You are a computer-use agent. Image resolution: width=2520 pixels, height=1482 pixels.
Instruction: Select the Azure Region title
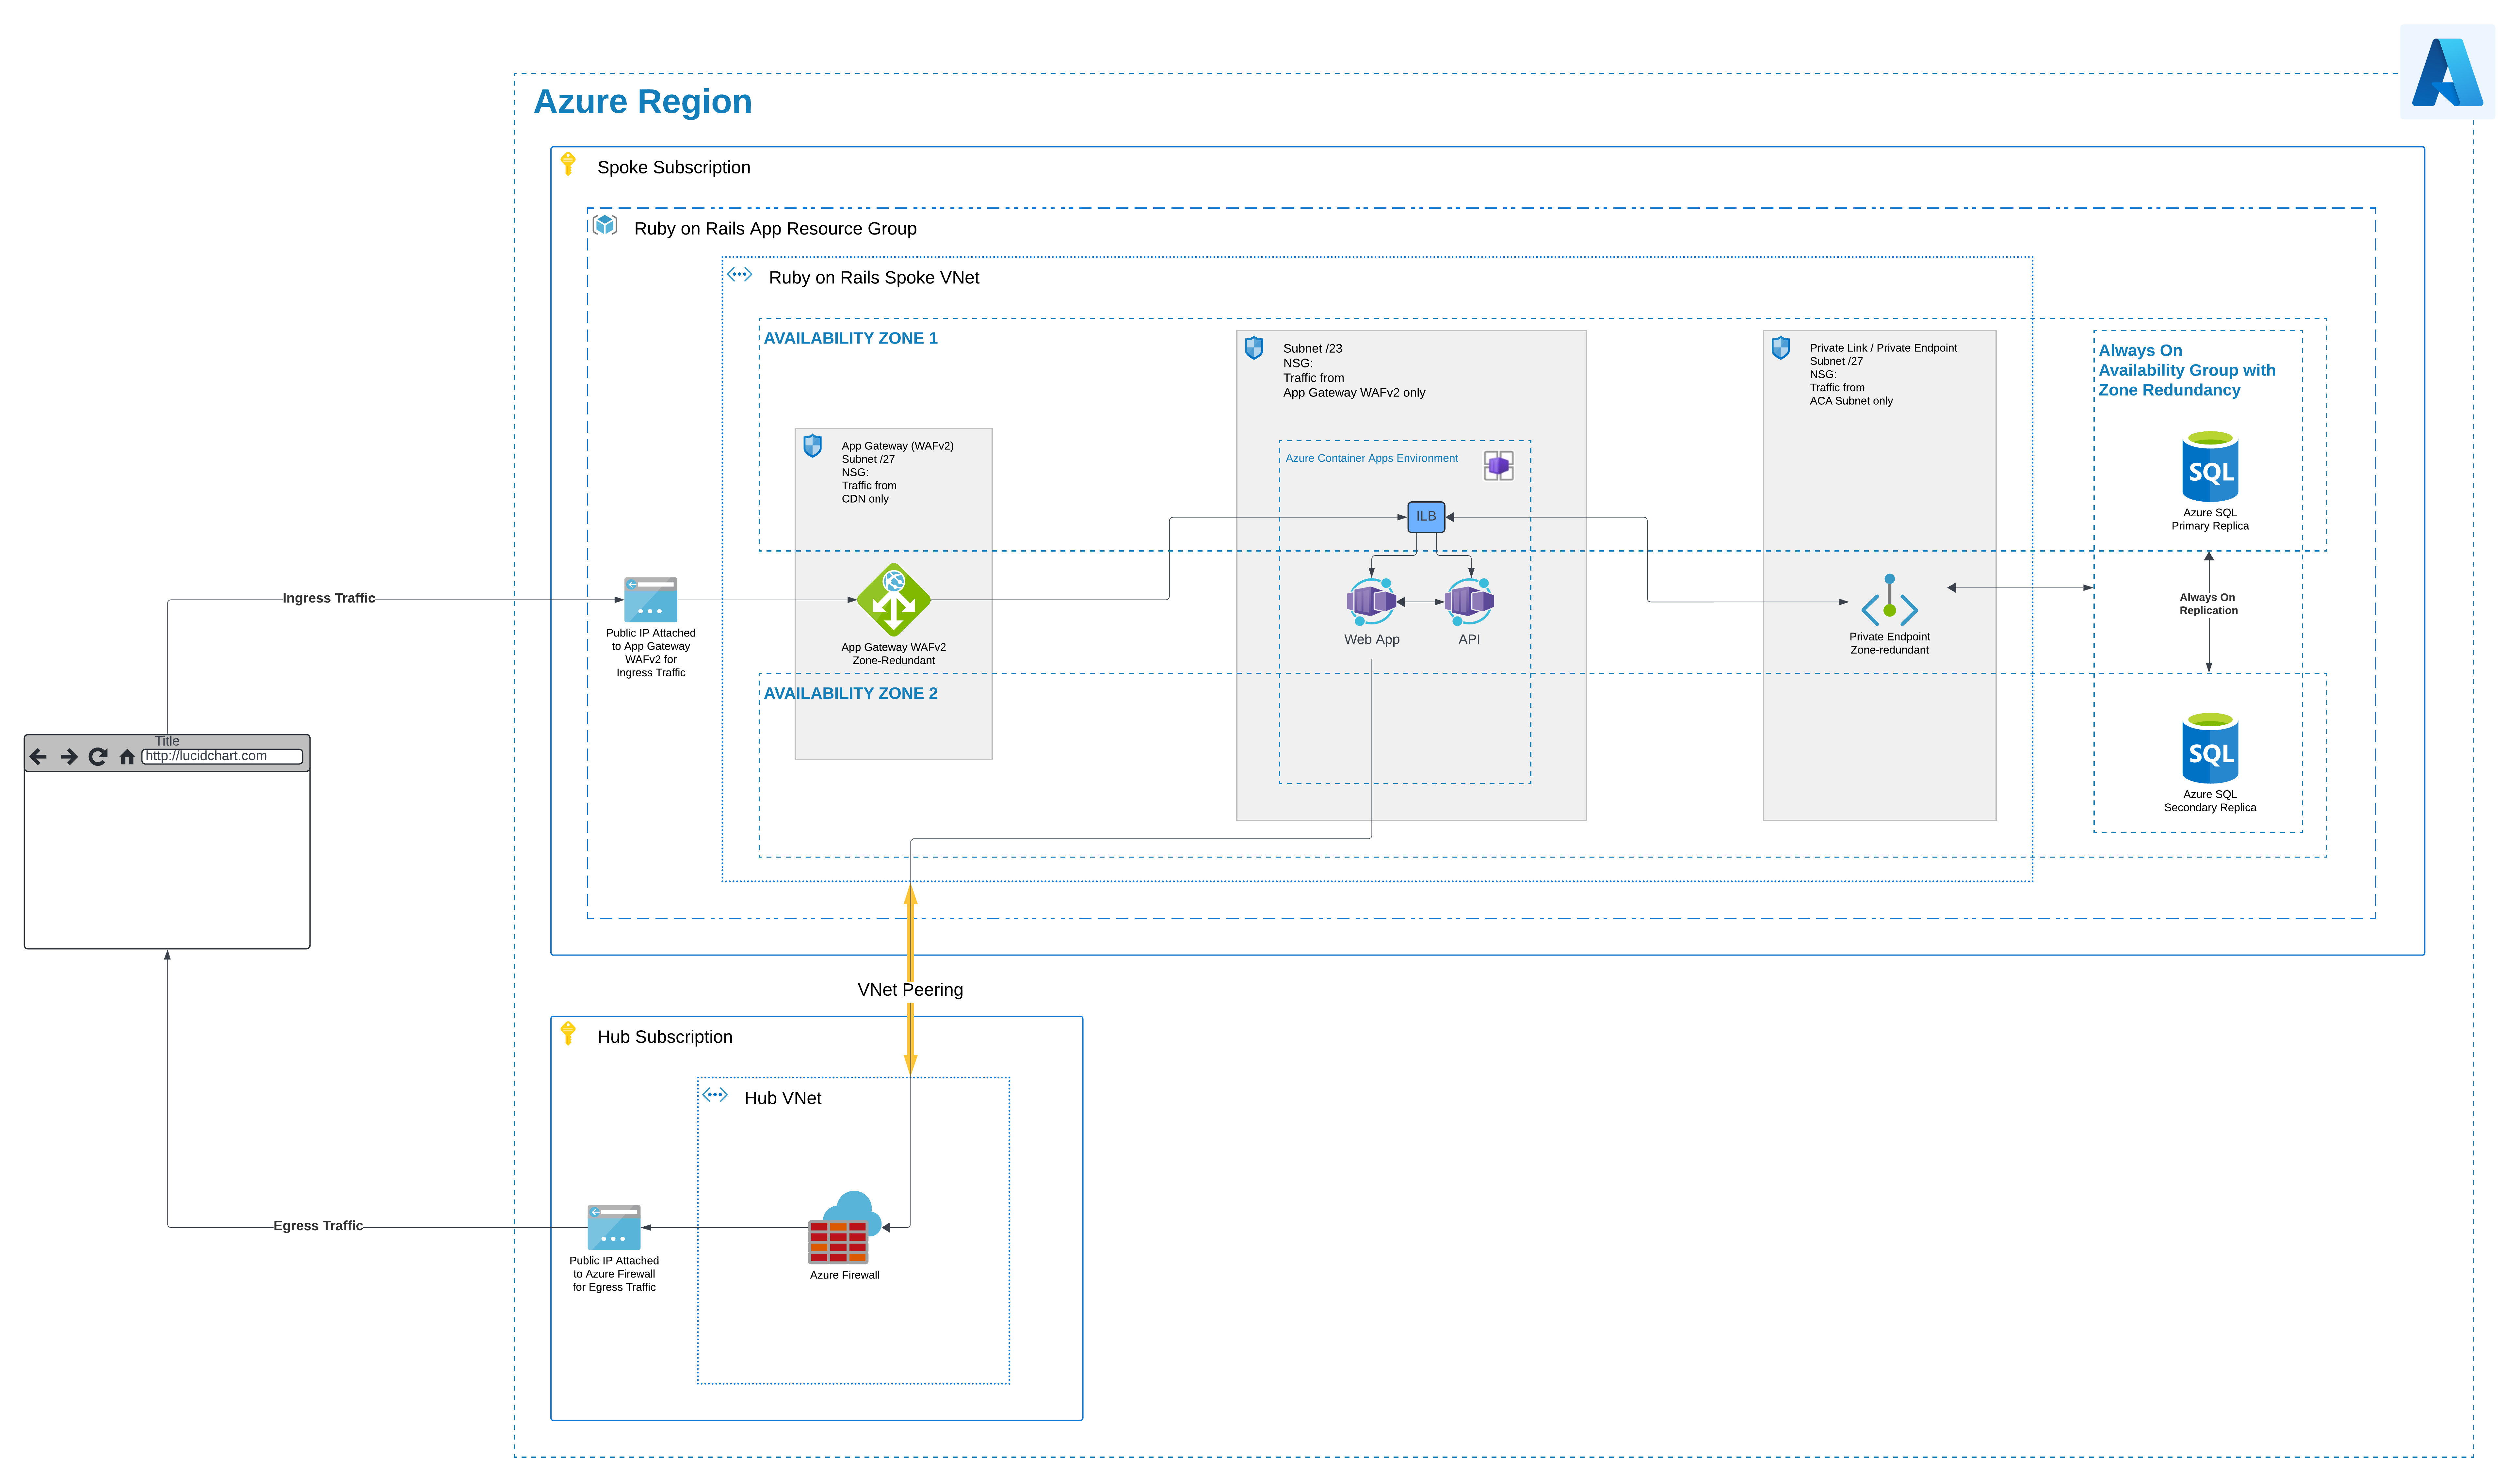tap(643, 102)
